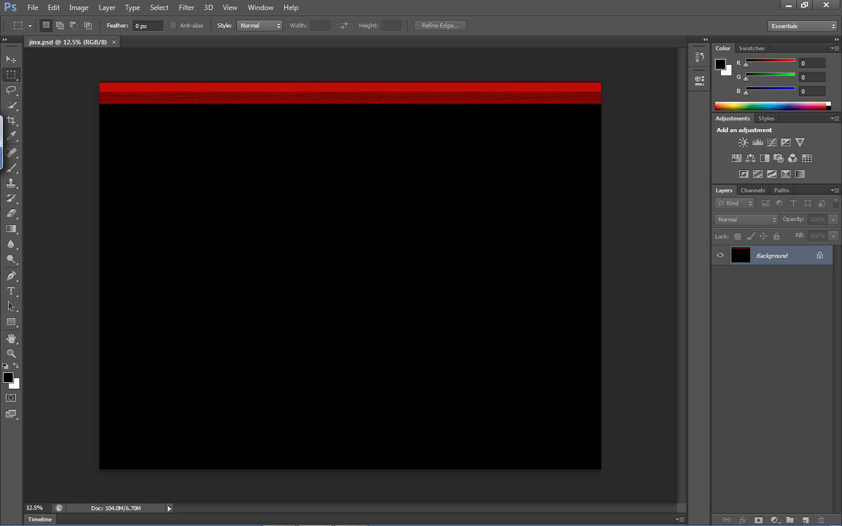The image size is (842, 526).
Task: Click the Refine Edge button
Action: tap(440, 25)
